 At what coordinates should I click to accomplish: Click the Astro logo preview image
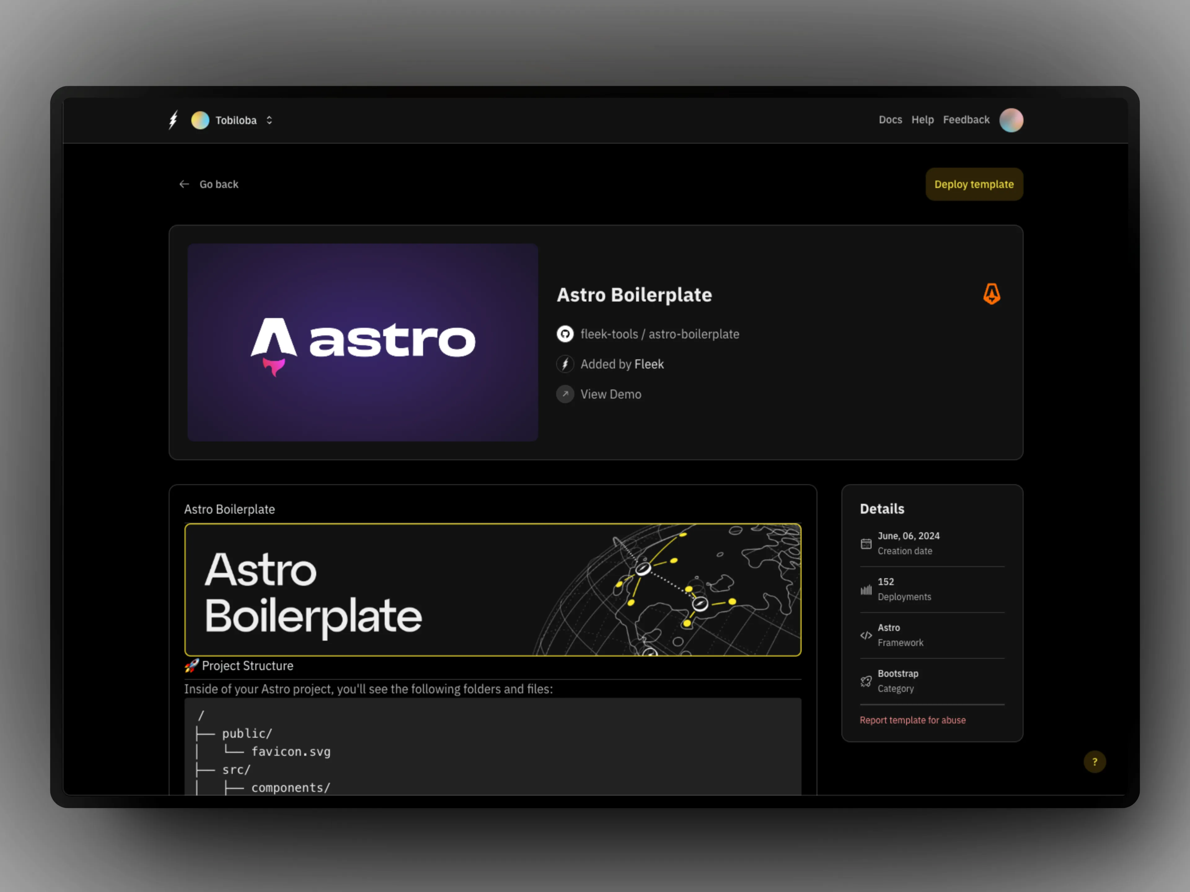pos(363,343)
